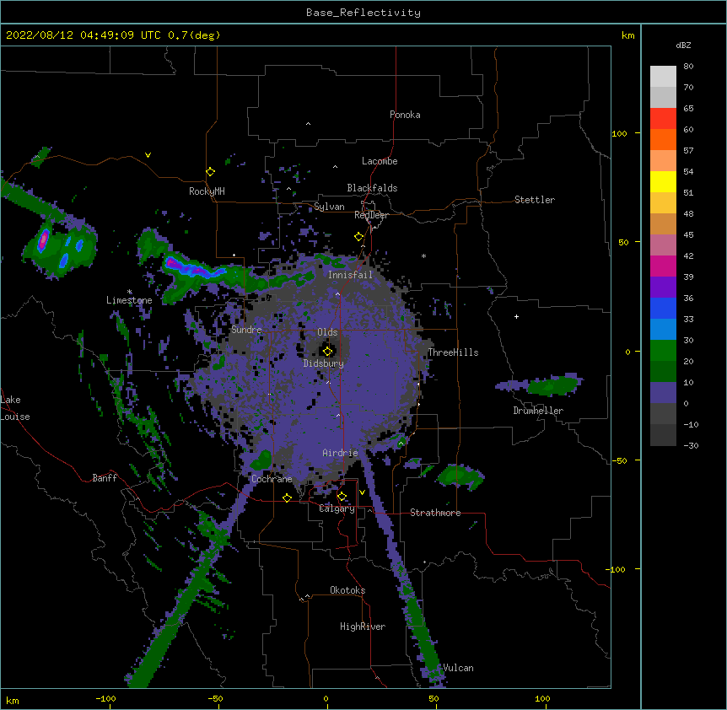Image resolution: width=727 pixels, height=710 pixels.
Task: Click the Base_Reflectivity title
Action: [x=363, y=13]
